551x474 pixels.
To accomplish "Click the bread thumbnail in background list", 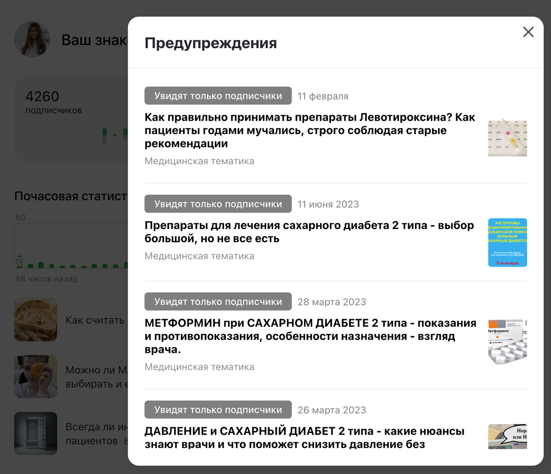I will pos(36,320).
